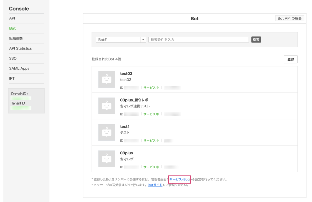This screenshot has height=202, width=312.
Task: Focus the 検索条件を入力 search field
Action: (198, 40)
